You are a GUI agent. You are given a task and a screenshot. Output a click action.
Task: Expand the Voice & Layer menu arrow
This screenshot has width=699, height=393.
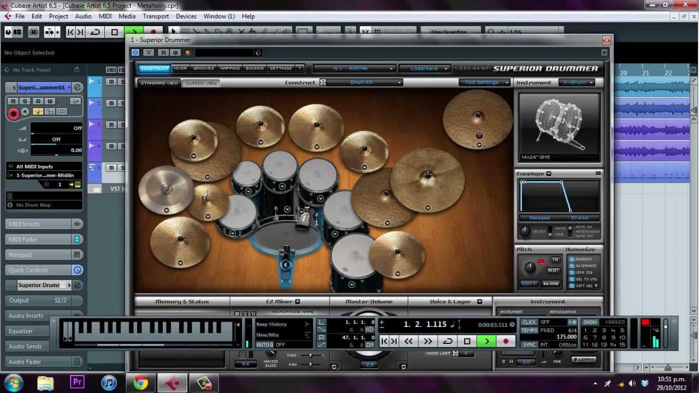pyautogui.click(x=479, y=301)
